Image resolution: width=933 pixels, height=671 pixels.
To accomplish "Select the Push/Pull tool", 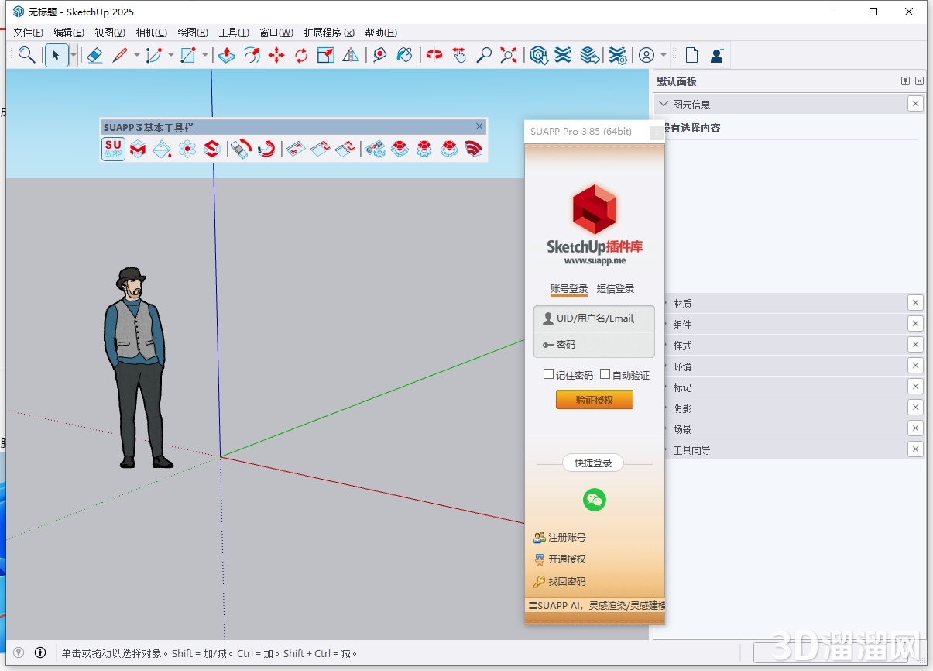I will tap(227, 55).
